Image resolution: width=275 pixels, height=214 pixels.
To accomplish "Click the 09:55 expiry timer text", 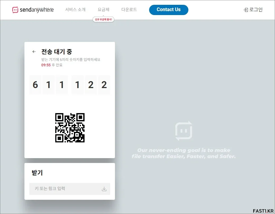I will 46,65.
